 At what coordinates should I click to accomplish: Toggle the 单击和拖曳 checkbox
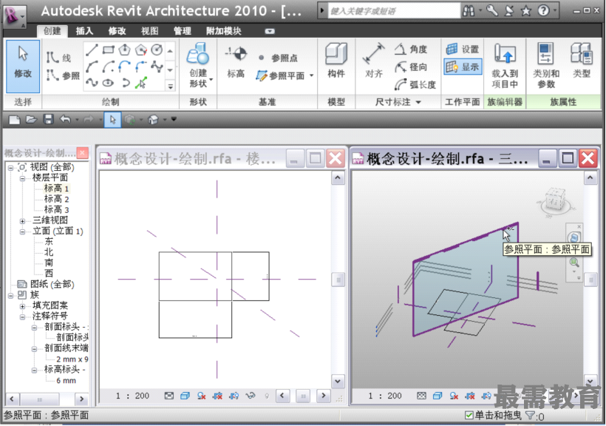click(469, 416)
